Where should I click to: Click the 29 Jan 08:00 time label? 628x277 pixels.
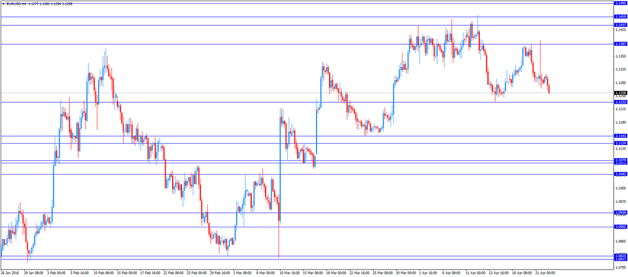(33, 273)
